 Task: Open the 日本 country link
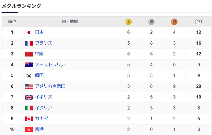coord(39,32)
